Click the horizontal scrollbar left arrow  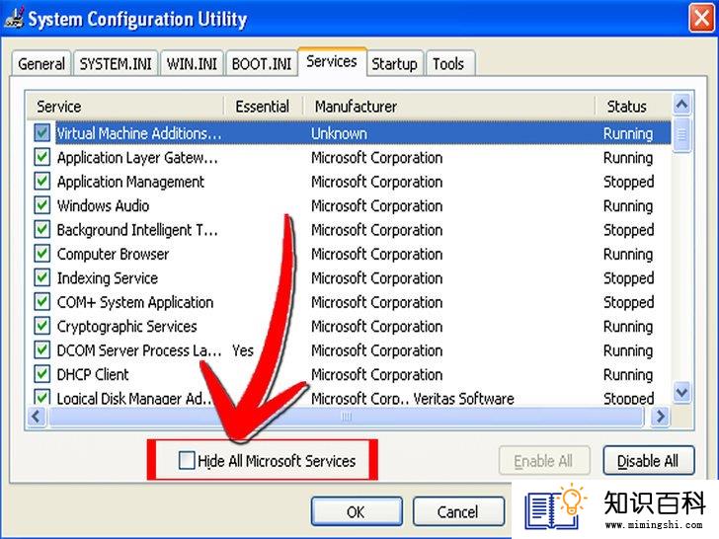click(37, 417)
